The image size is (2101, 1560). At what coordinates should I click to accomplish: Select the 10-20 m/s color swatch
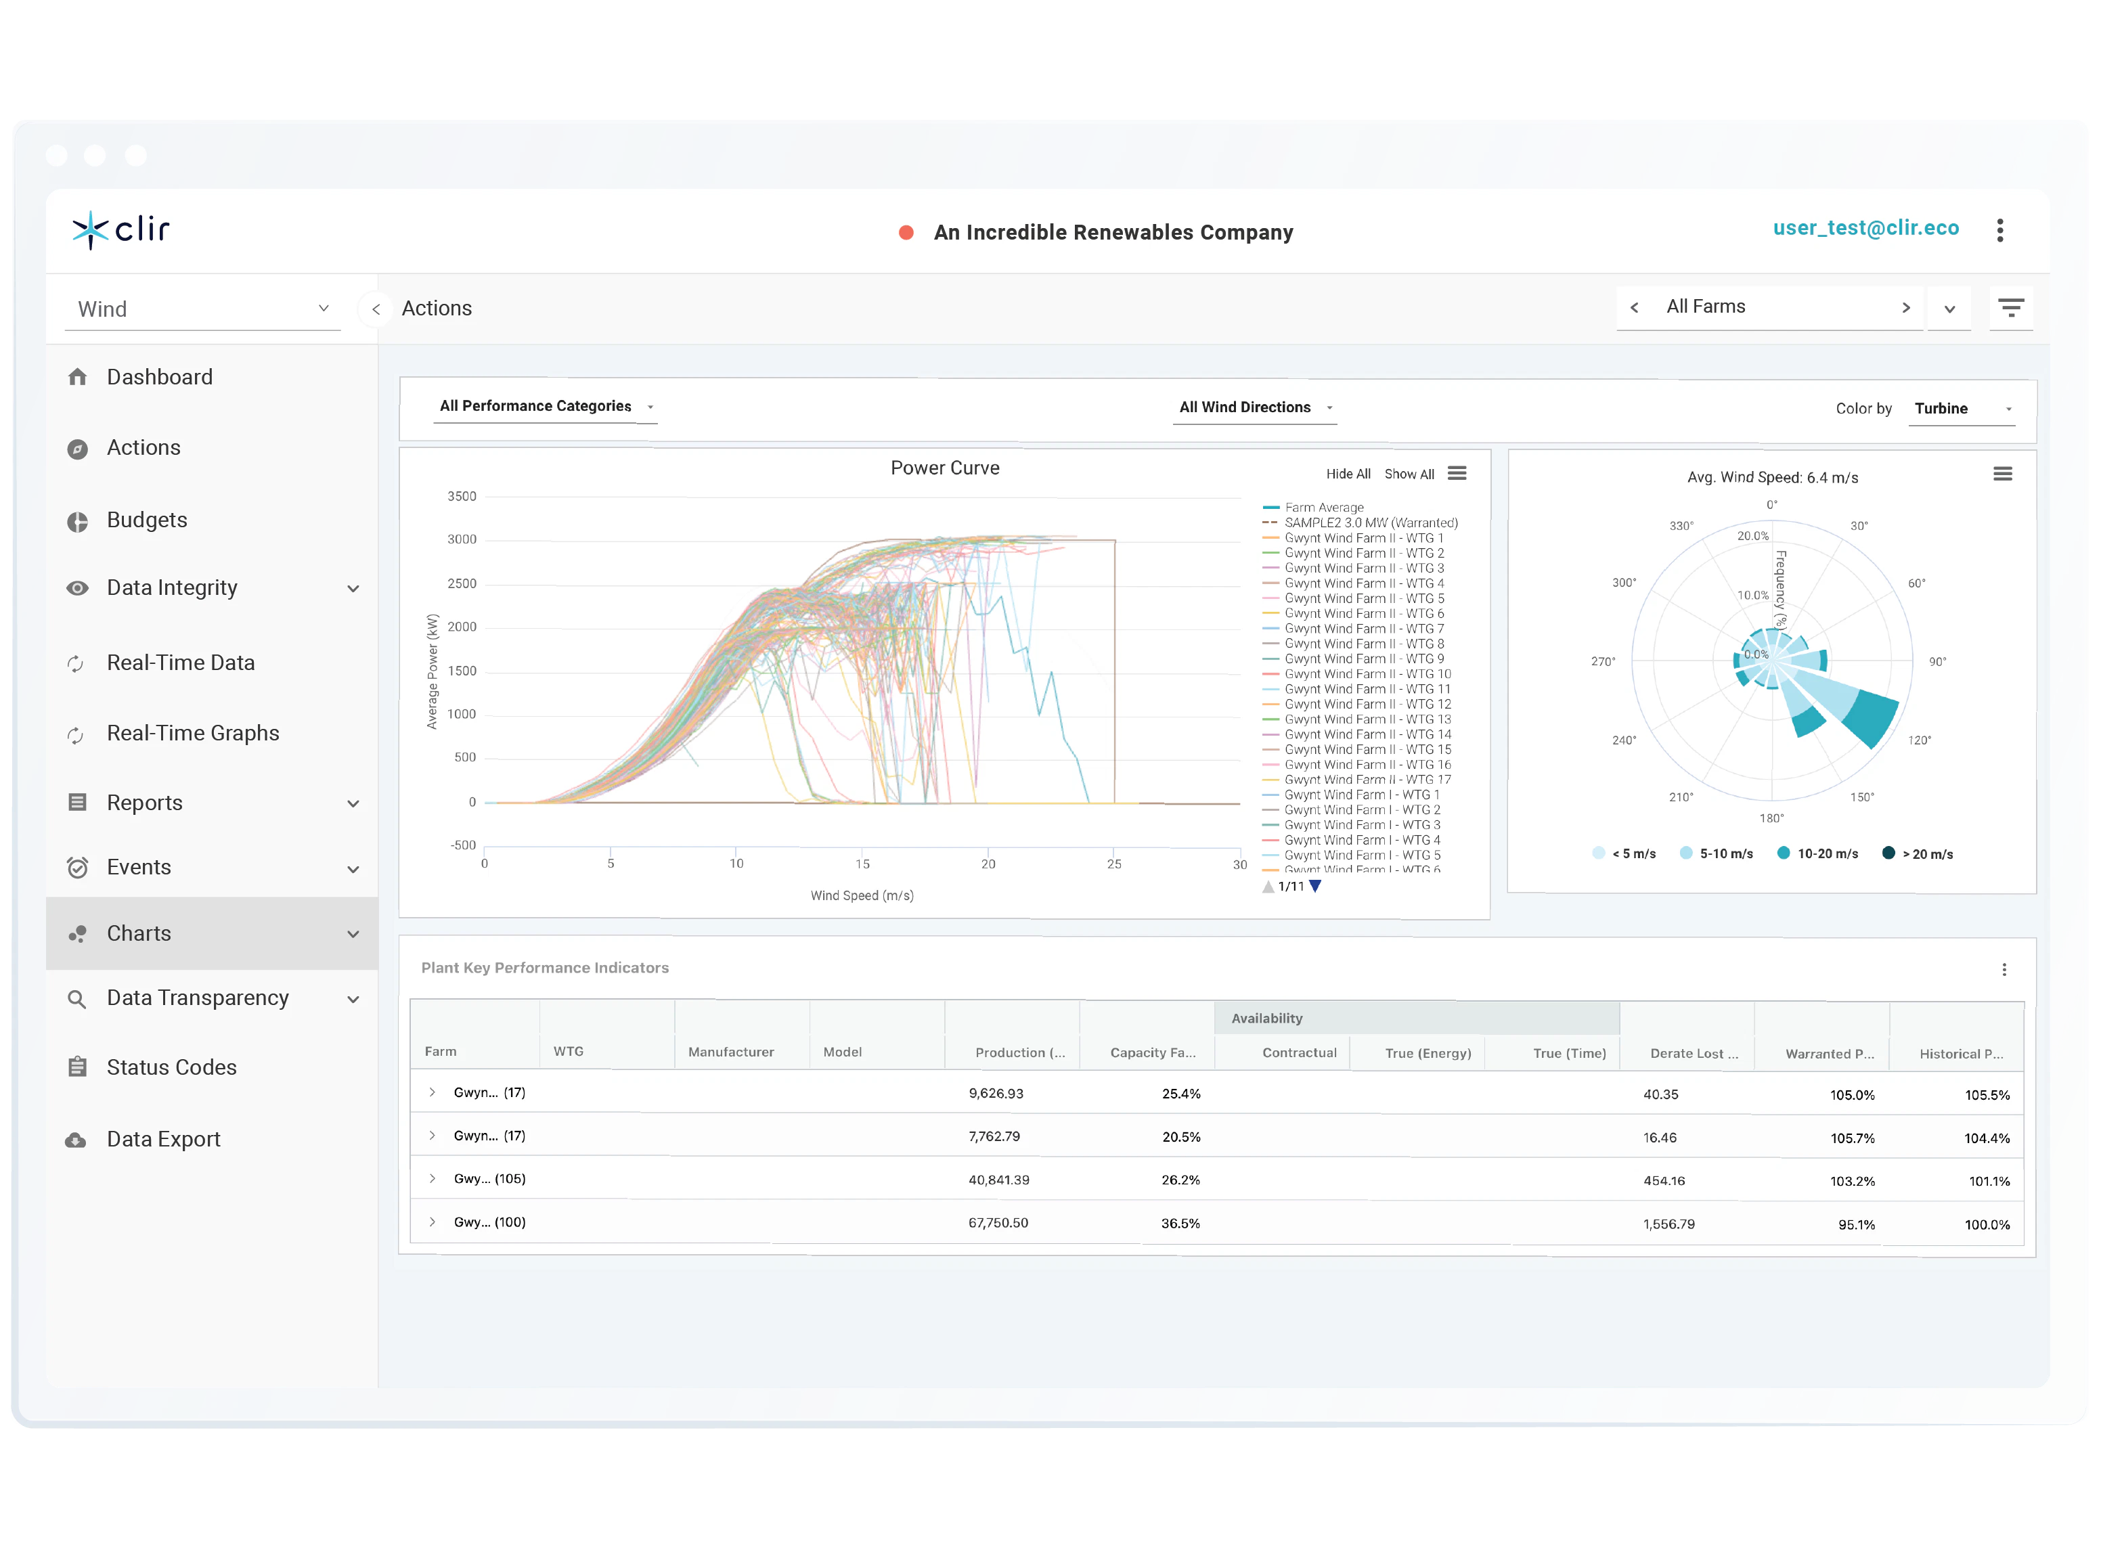coord(1783,853)
